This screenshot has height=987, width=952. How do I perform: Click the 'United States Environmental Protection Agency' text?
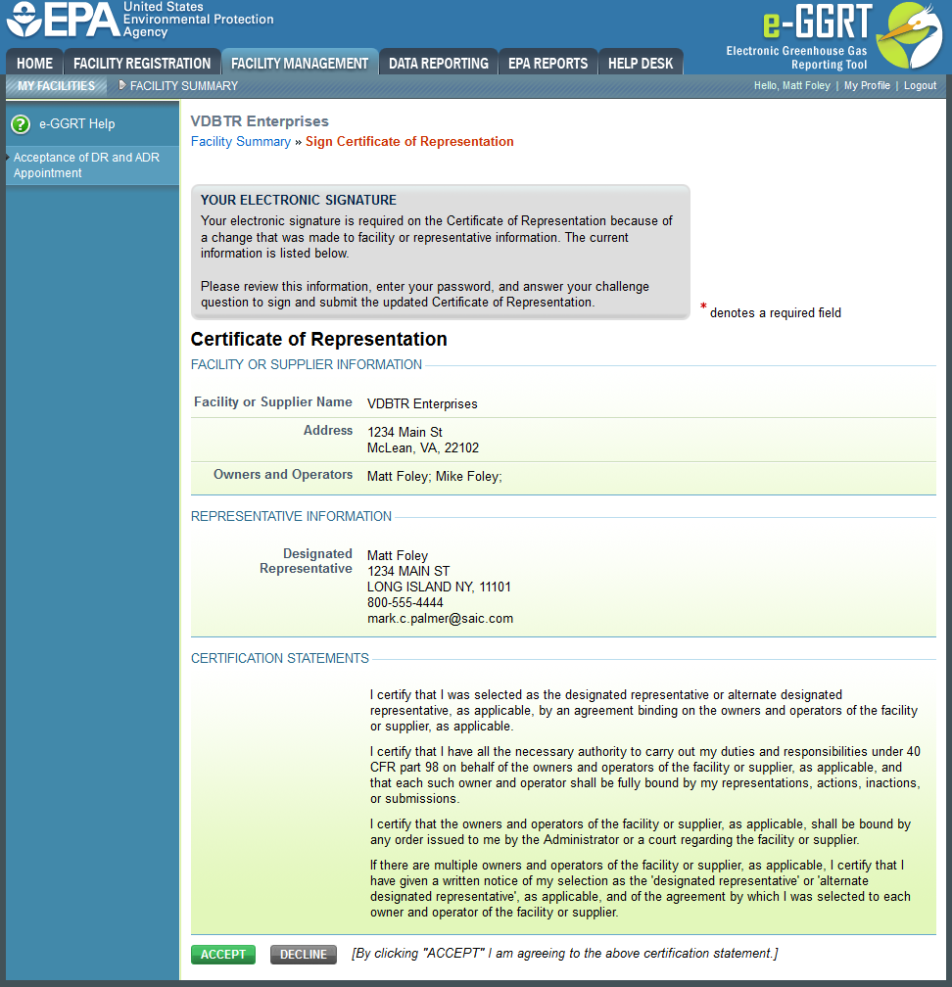pyautogui.click(x=198, y=20)
